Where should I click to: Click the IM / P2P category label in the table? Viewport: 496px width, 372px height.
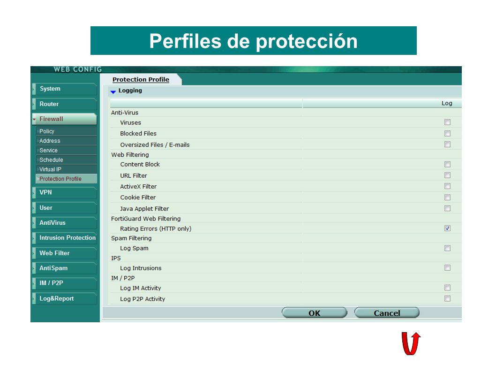[123, 278]
